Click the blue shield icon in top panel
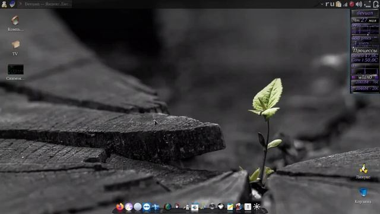 tap(12, 4)
